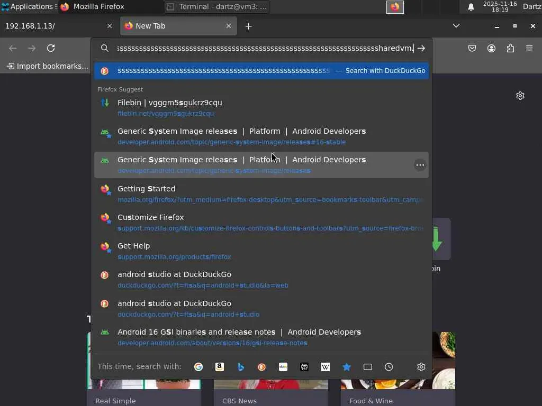Click the magnifier icon in the URL bar
The height and width of the screenshot is (406, 542).
[x=105, y=48]
